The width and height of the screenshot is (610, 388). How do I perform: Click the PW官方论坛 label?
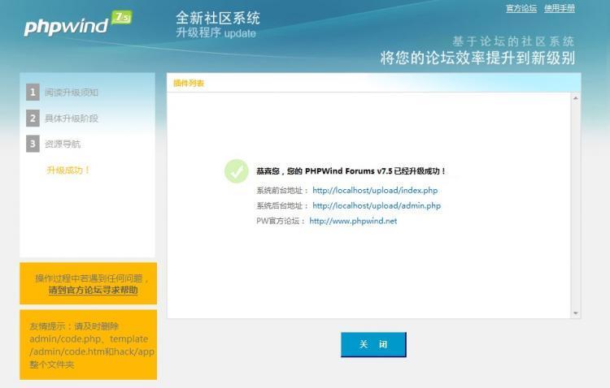[x=281, y=221]
